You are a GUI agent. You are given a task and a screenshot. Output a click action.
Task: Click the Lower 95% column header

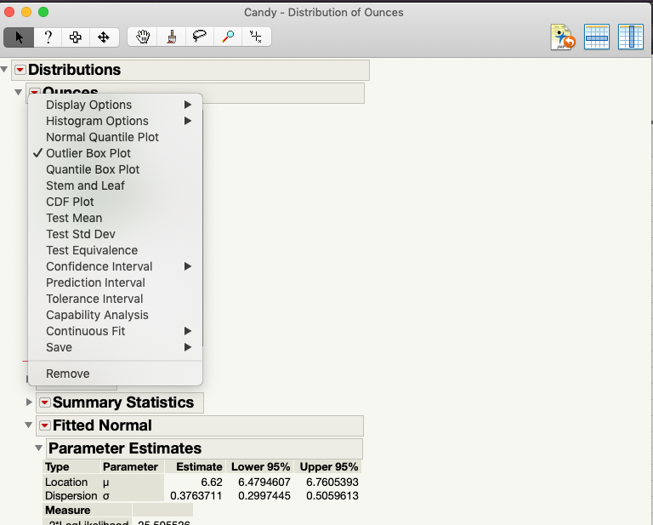261,466
